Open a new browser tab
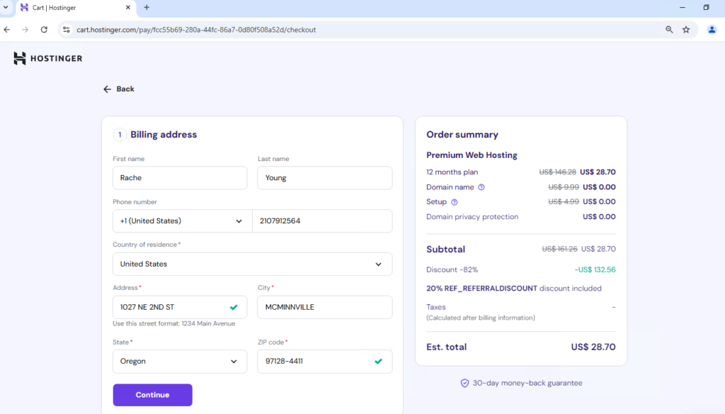 [147, 7]
